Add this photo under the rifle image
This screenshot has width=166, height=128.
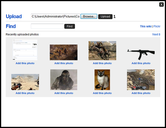coord(141,63)
